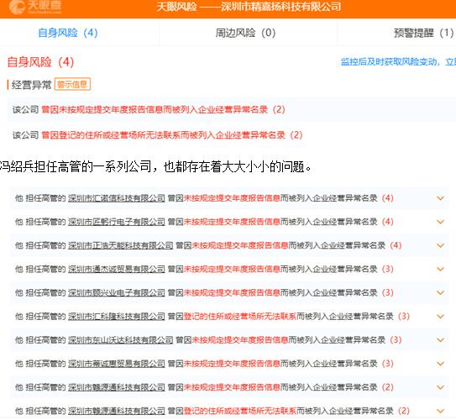456x420 pixels.
Task: Expand the 深圳市汇诺信科技有限公司 row chevron
Action: [x=440, y=198]
